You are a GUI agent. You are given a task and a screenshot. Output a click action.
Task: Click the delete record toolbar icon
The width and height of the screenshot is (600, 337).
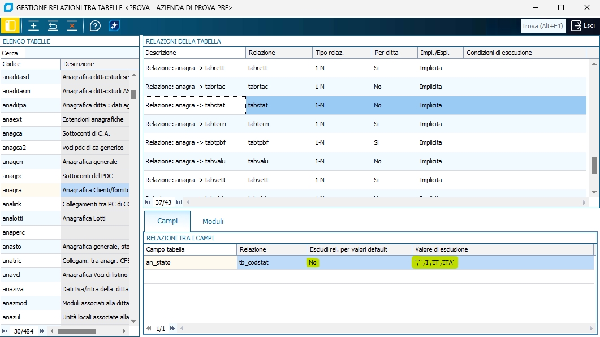click(72, 25)
